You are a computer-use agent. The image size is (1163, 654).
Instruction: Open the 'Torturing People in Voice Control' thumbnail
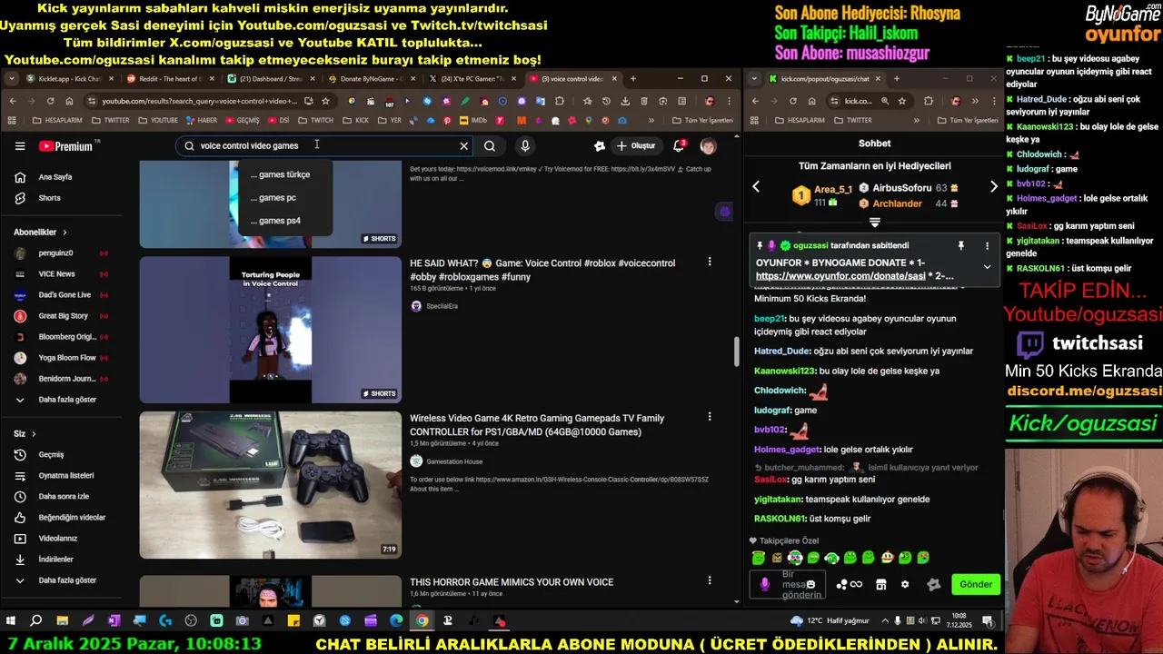coord(270,330)
